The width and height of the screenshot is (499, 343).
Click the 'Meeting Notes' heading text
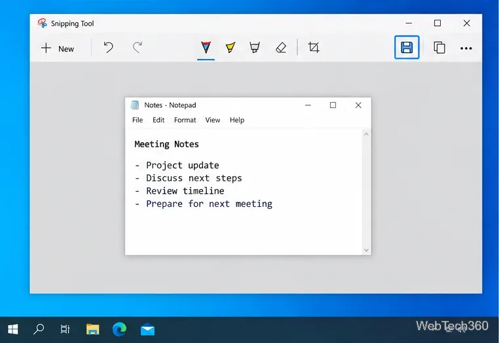[166, 144]
